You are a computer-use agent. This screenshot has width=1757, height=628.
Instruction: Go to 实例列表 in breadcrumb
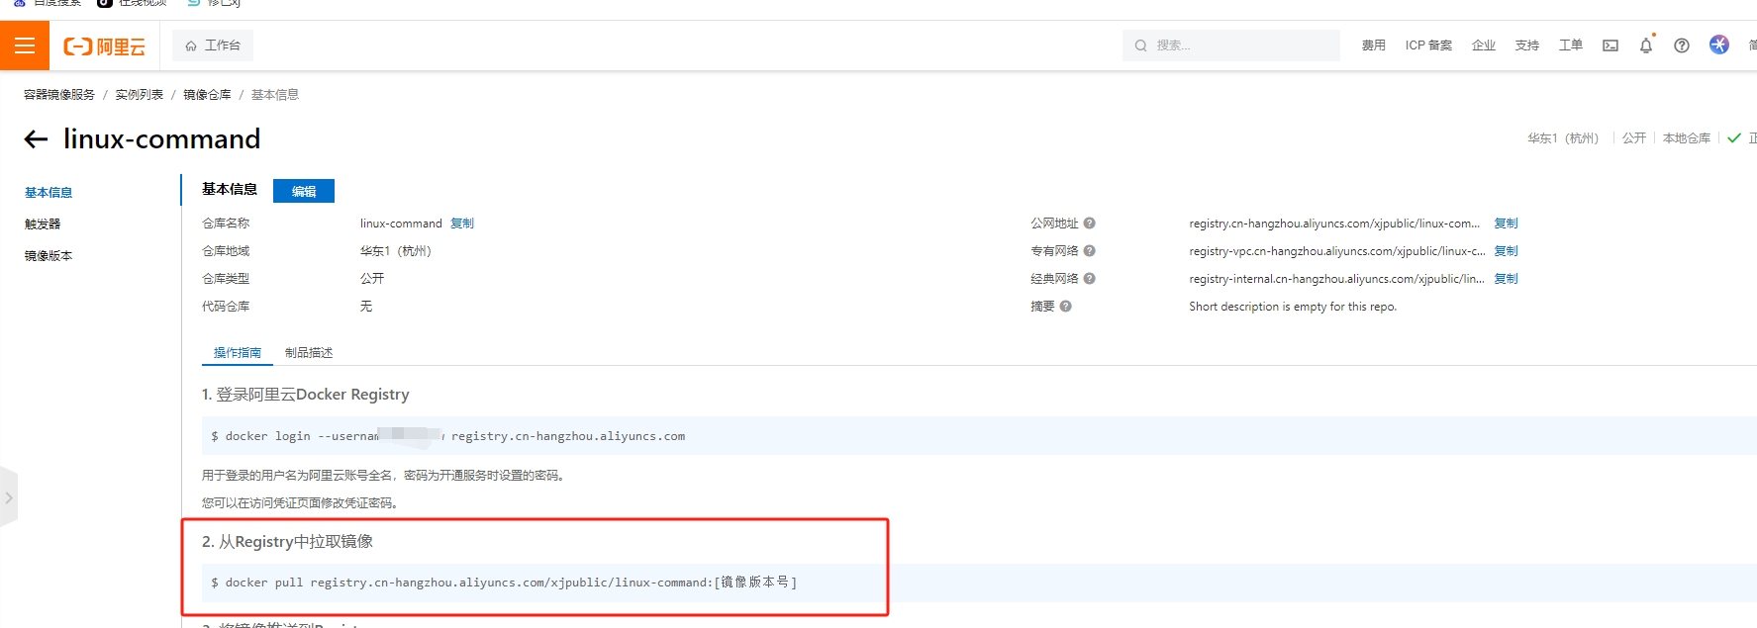click(x=140, y=95)
